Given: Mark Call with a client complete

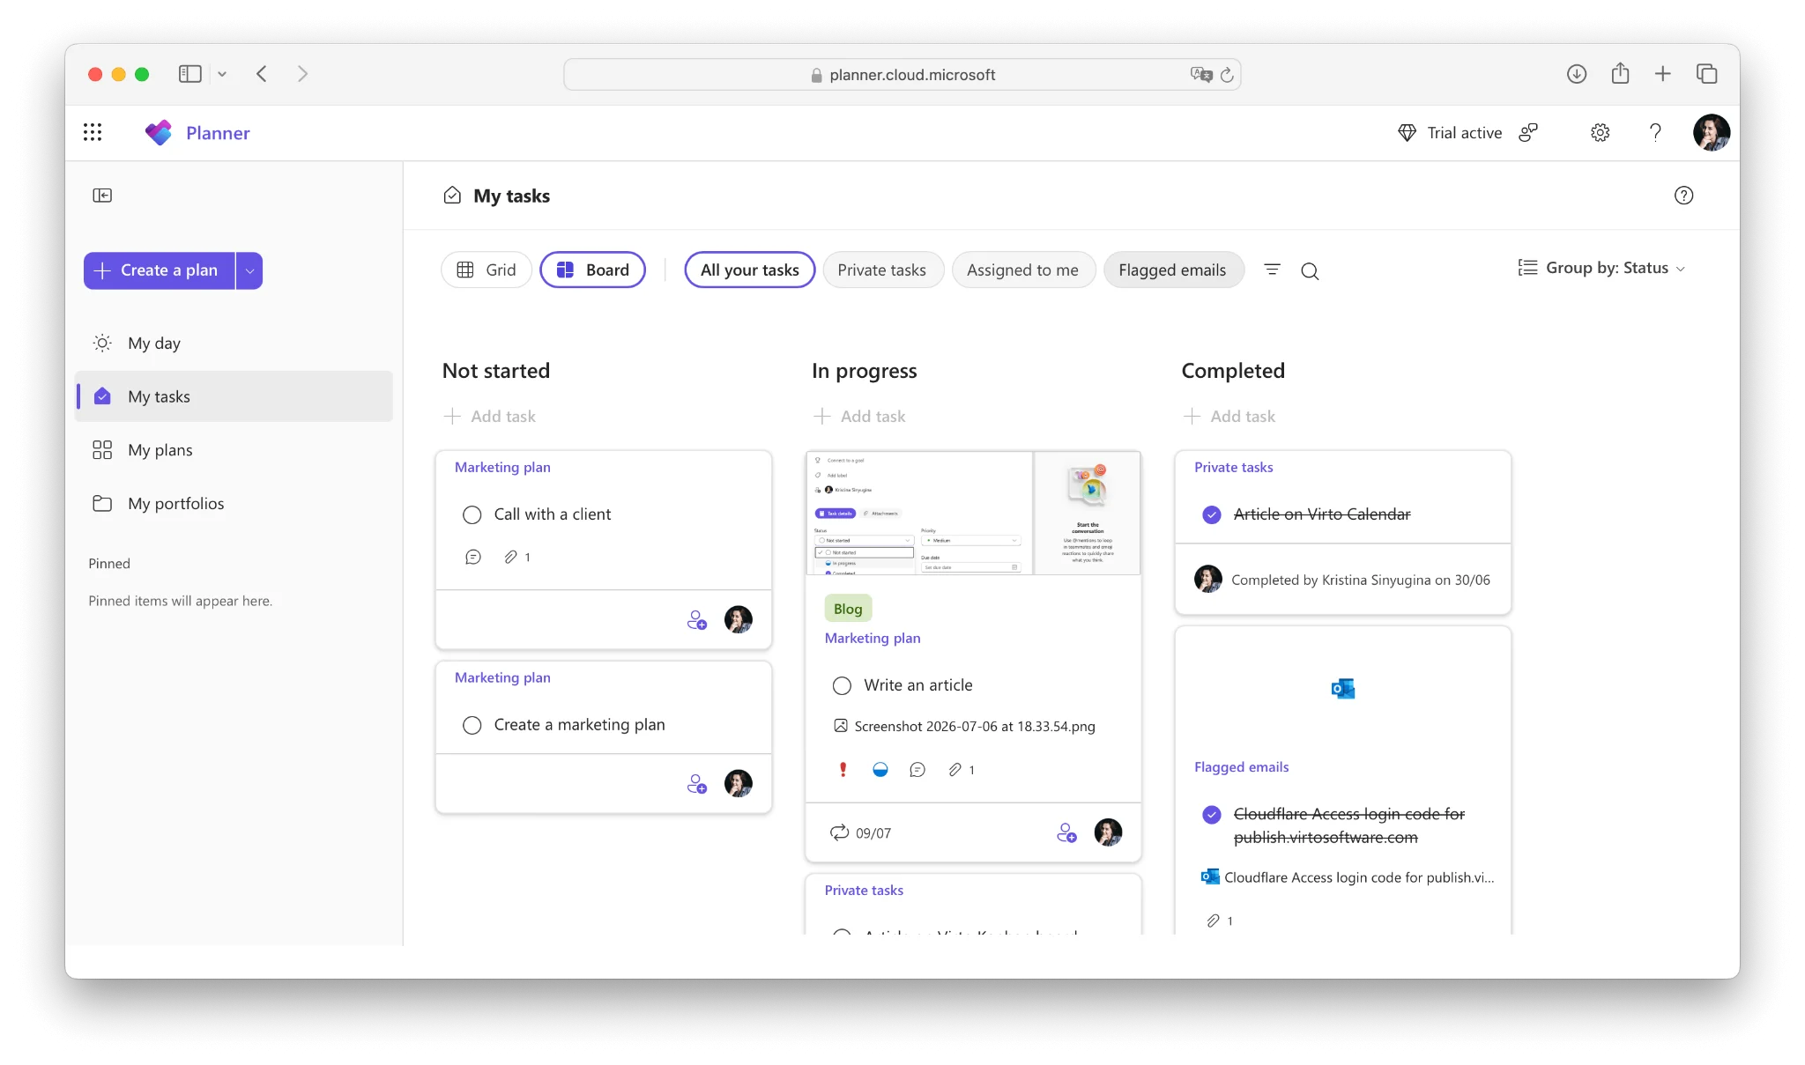Looking at the screenshot, I should pyautogui.click(x=472, y=514).
